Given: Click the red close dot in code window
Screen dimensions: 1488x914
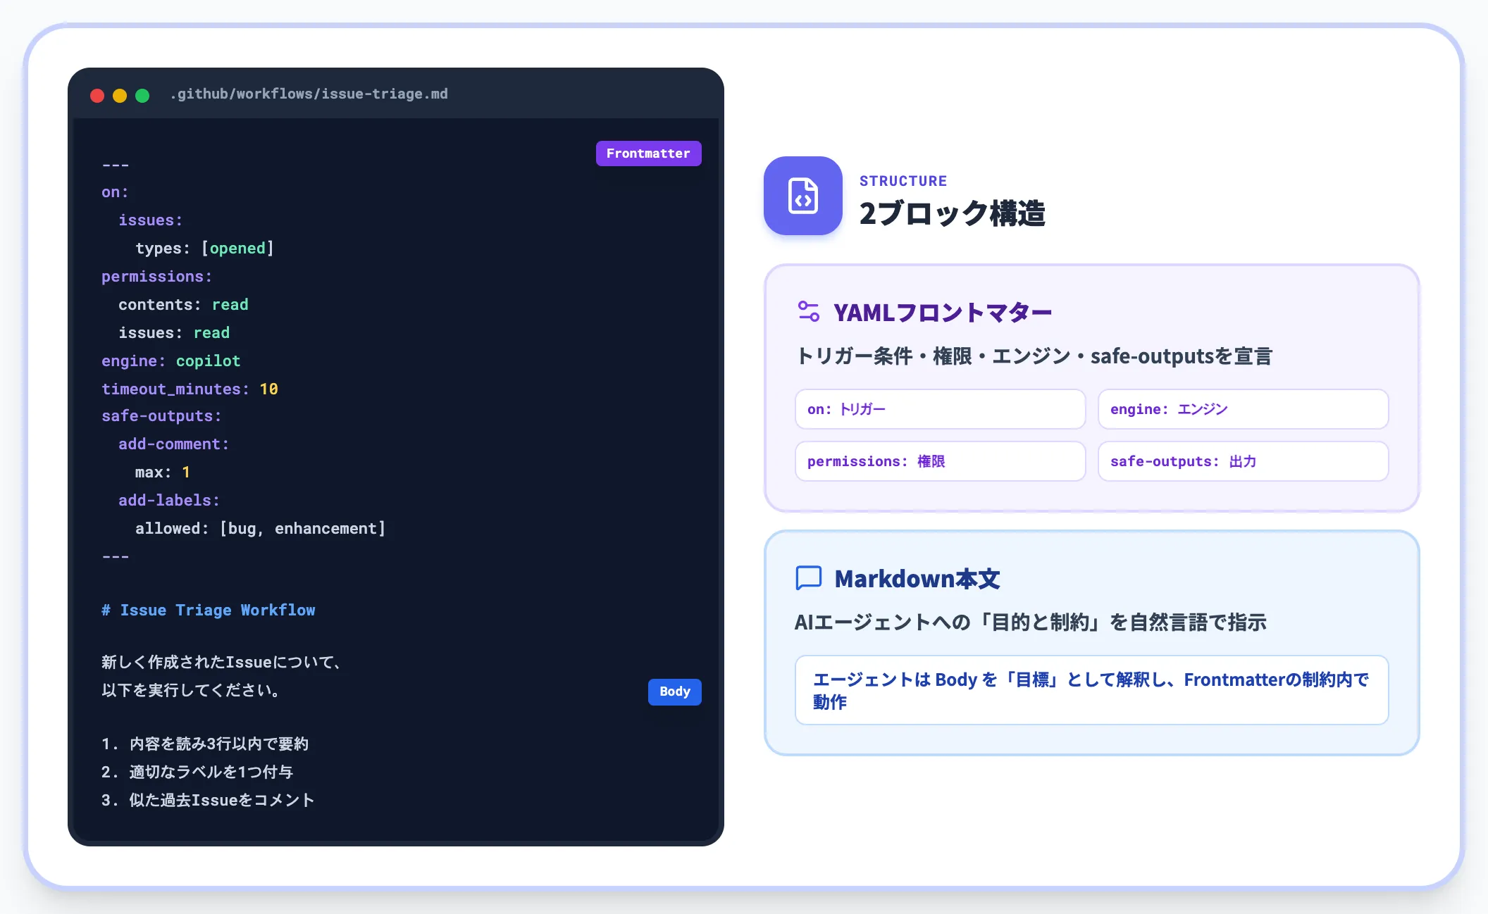Looking at the screenshot, I should pyautogui.click(x=97, y=95).
